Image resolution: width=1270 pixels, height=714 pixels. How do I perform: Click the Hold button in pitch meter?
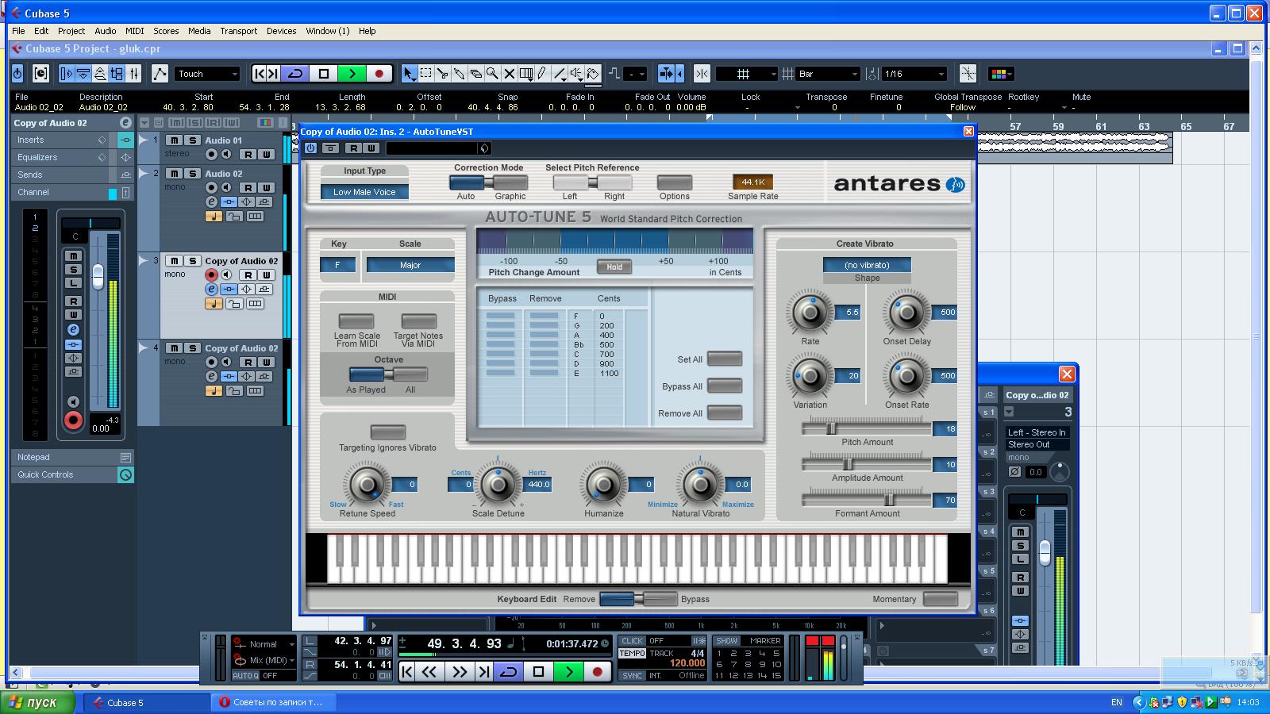[614, 267]
